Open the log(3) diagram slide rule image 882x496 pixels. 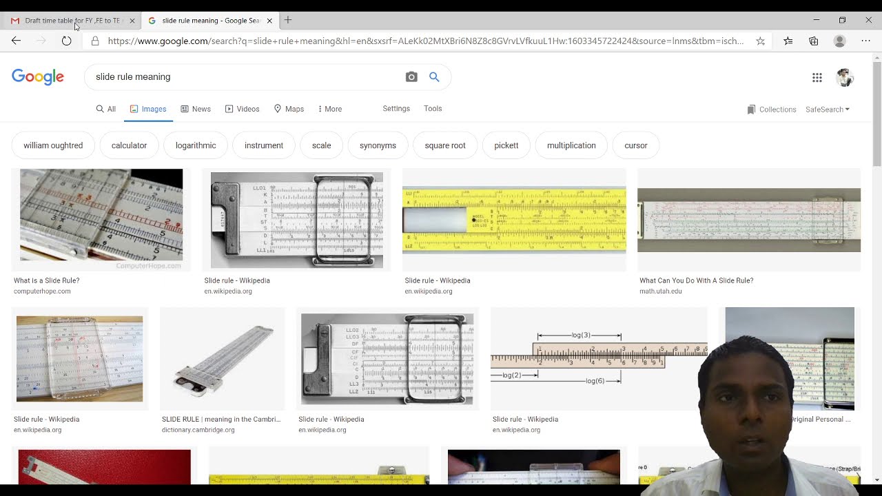[x=599, y=359]
